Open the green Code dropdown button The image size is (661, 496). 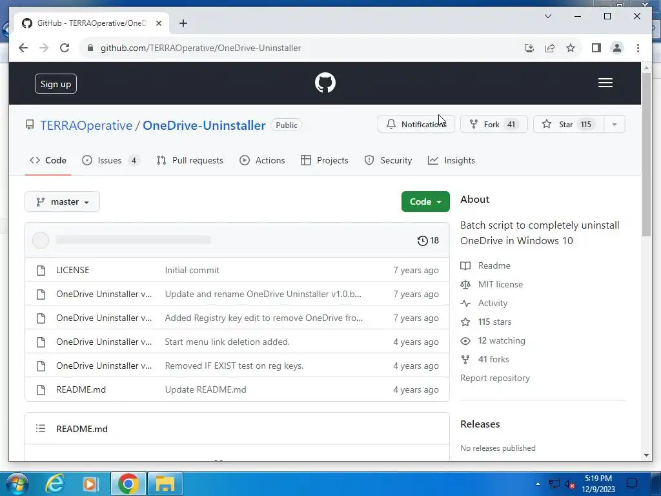(425, 201)
